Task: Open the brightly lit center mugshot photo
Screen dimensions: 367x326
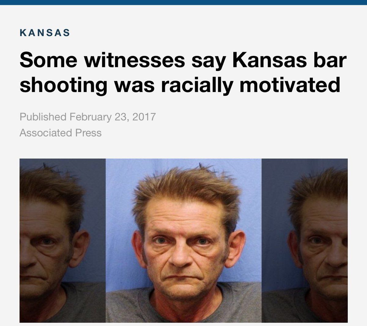Action: pos(183,240)
